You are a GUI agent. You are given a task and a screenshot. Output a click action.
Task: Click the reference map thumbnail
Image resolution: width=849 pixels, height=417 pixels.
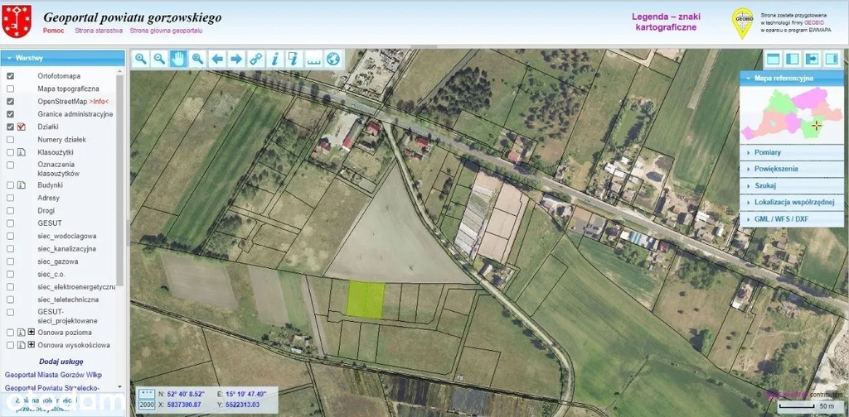pyautogui.click(x=792, y=114)
